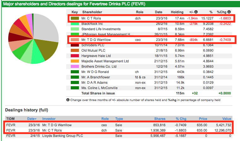Click the Shareholder column header

92,12
